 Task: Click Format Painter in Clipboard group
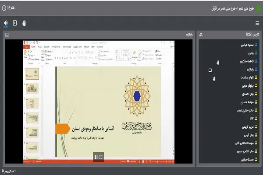point(34,59)
